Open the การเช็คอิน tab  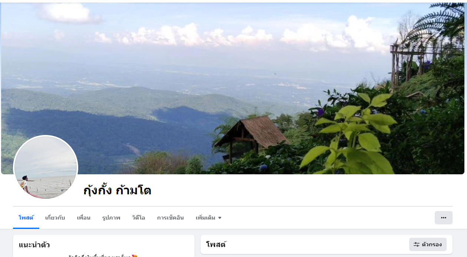click(x=170, y=218)
